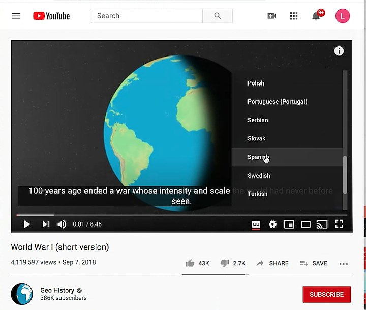Toggle miniplayer mode
Image resolution: width=366 pixels, height=310 pixels.
coord(289,224)
